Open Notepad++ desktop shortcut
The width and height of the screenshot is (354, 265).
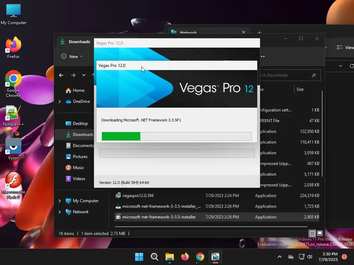tap(13, 116)
